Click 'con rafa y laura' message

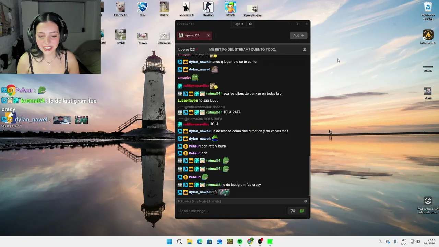coord(214,146)
